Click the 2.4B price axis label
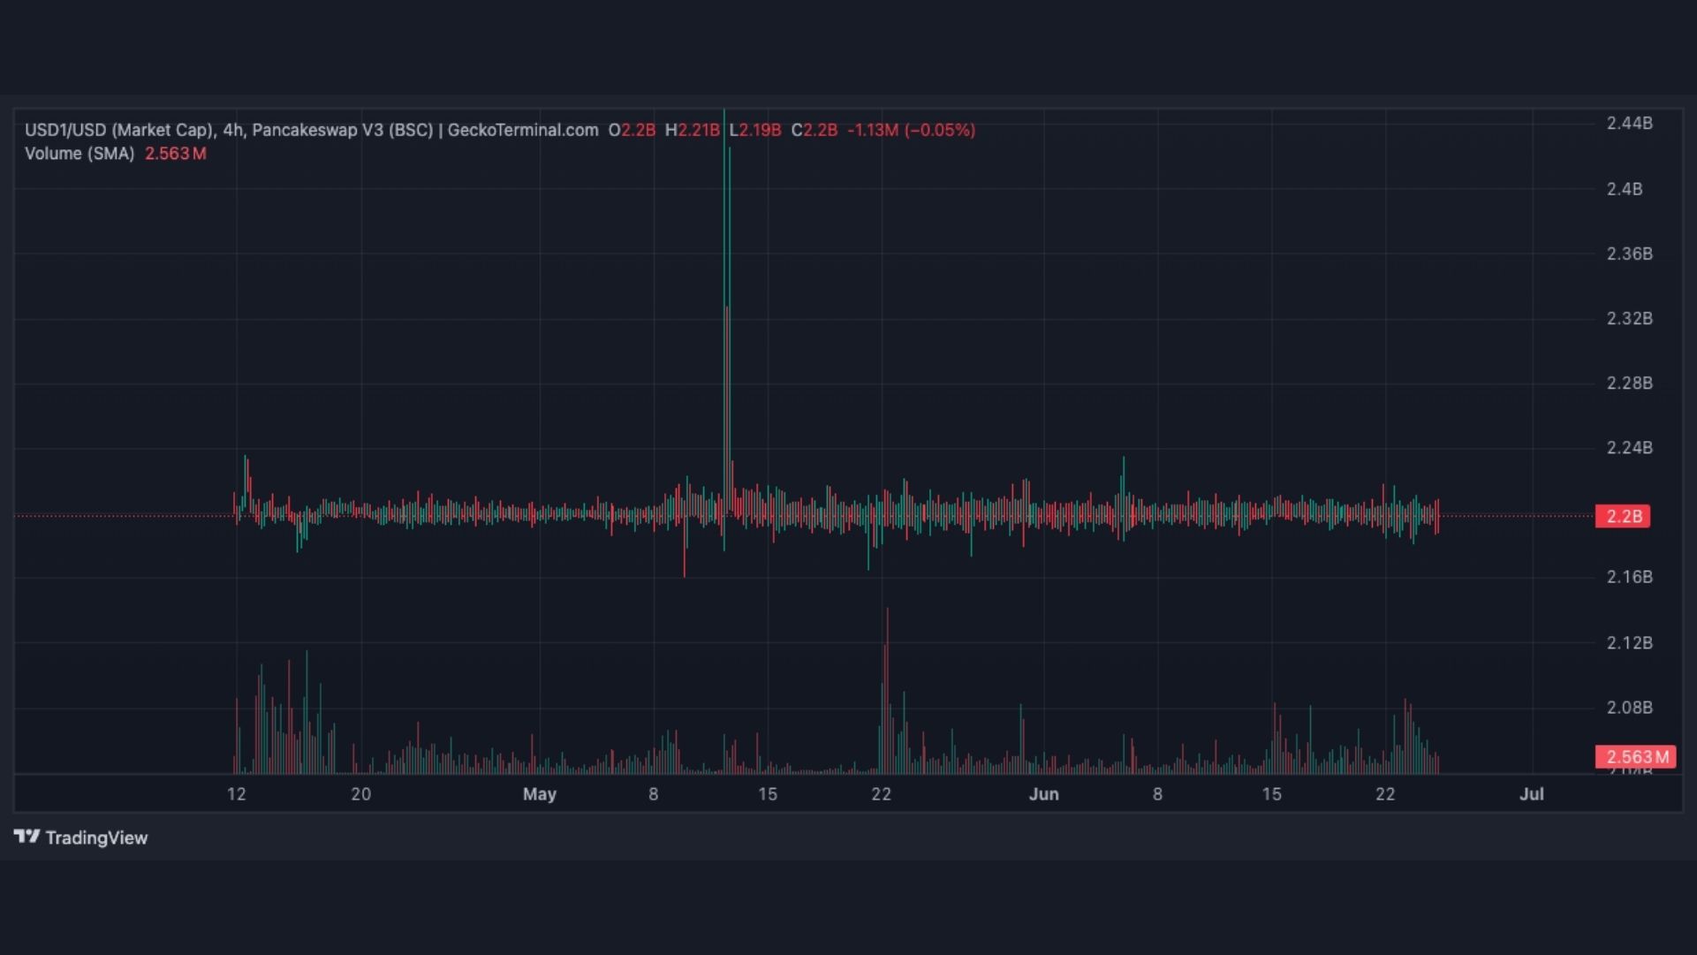Screen dimensions: 1697x955 click(x=1624, y=189)
